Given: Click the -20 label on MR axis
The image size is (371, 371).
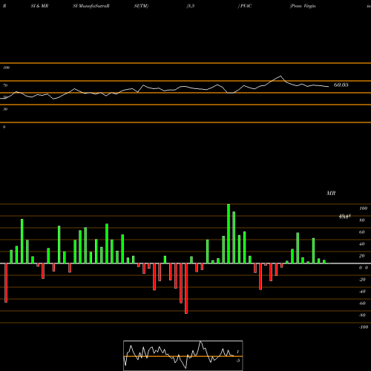Looking at the screenshot, I should [x=362, y=280].
